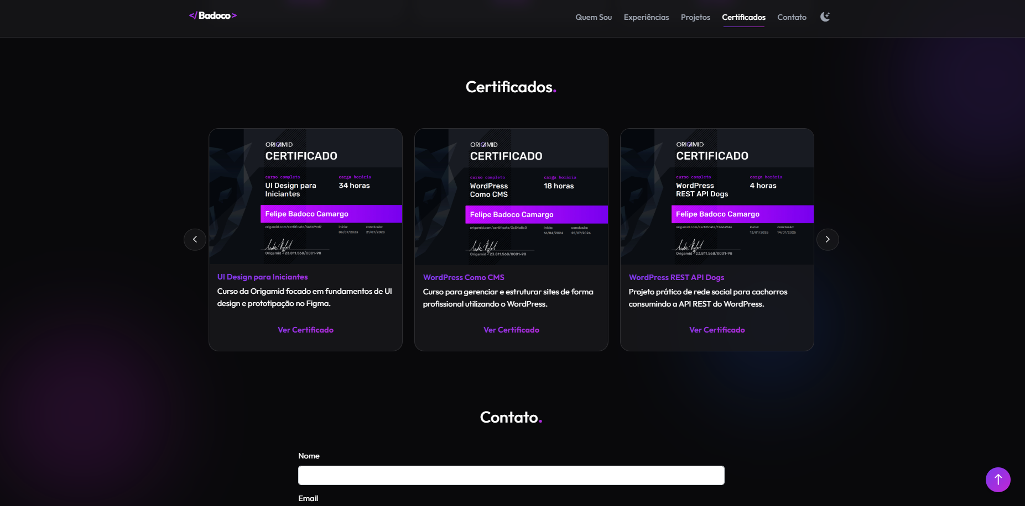The image size is (1025, 506).
Task: Click description 'Curso da Origamid focado em fundamentos'
Action: (x=305, y=297)
